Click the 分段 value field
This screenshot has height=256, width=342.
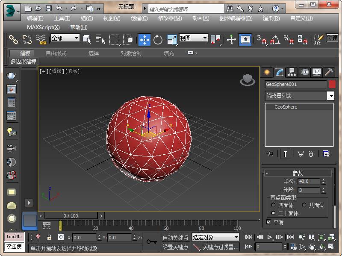pos(309,190)
